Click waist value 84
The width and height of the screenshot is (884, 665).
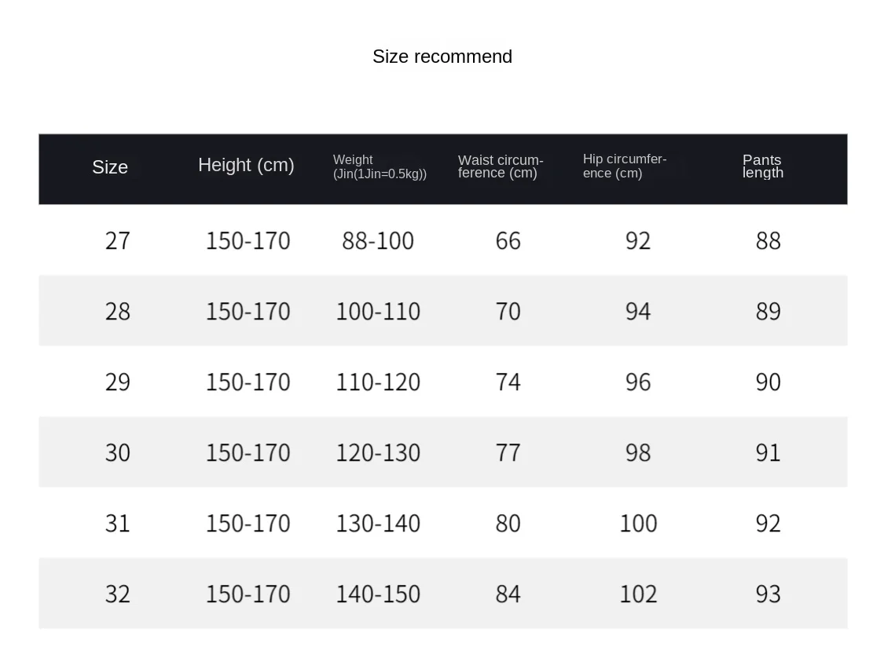(x=508, y=594)
